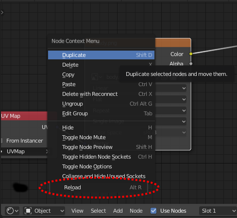Choose Delete in the node context menu
This screenshot has height=218, width=237.
[101, 65]
